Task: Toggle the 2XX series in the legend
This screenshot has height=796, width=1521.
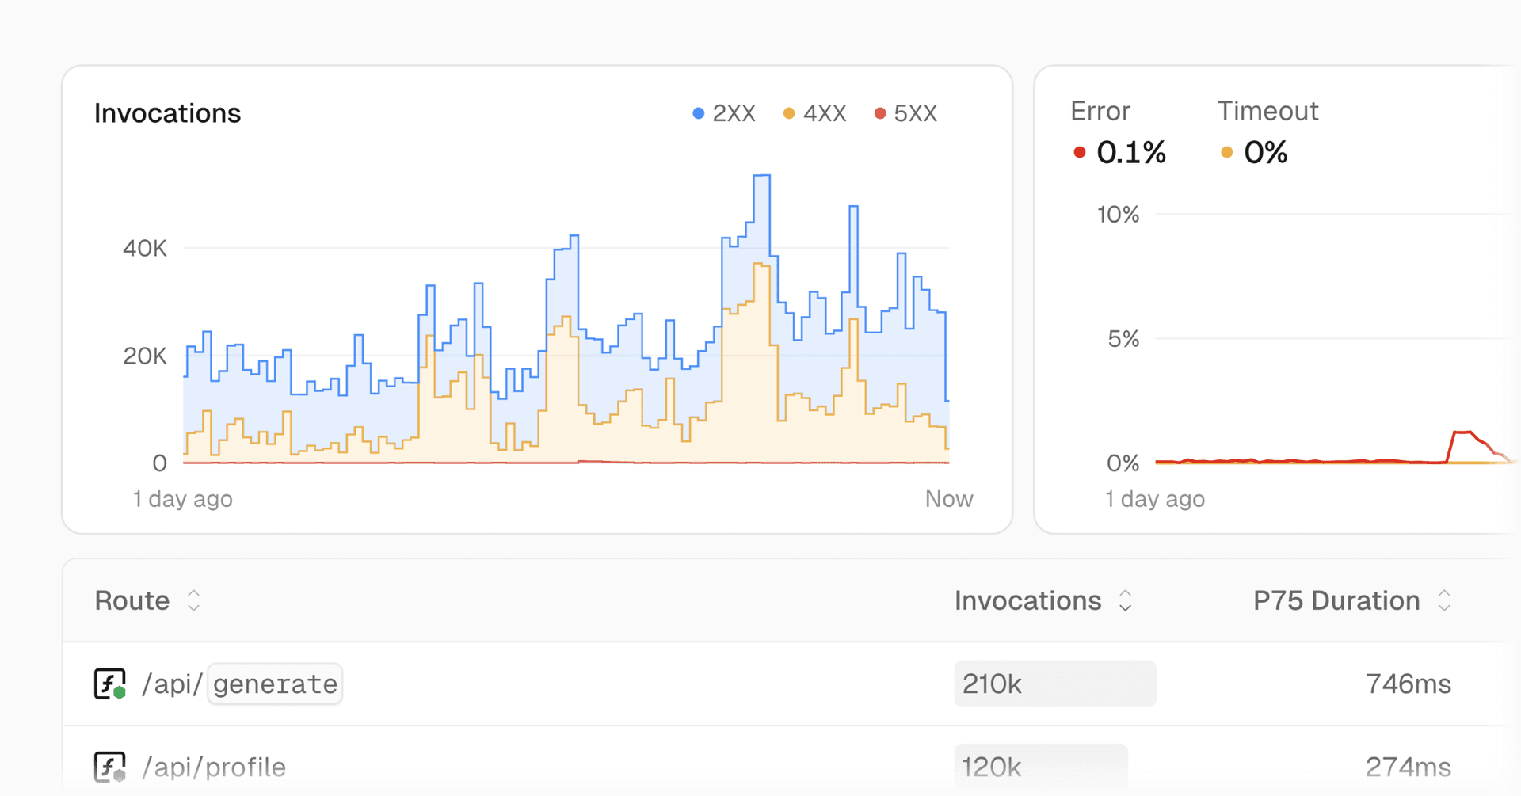Action: point(724,113)
